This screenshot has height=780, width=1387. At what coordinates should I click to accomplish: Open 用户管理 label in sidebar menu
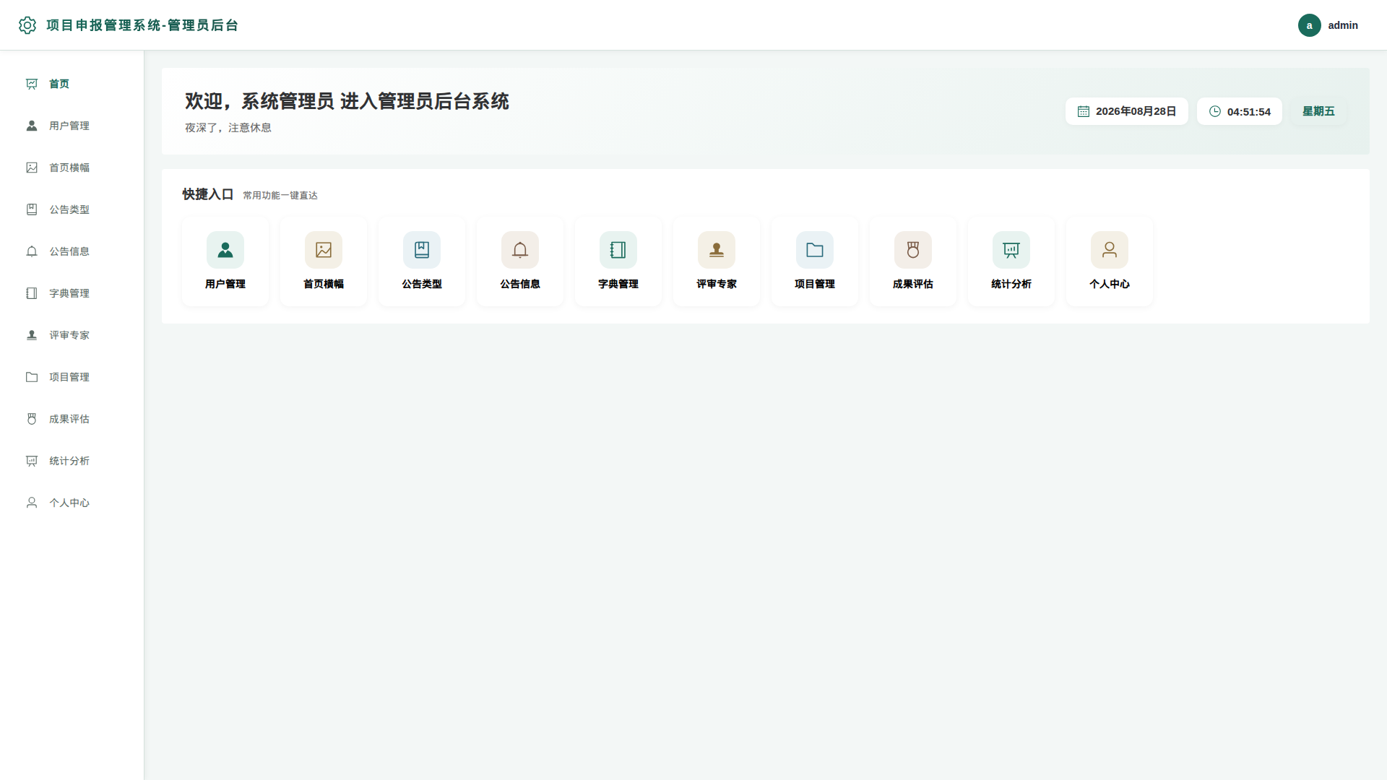[x=69, y=126]
